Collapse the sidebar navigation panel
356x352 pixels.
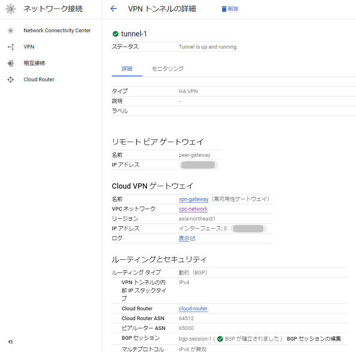coord(11,341)
